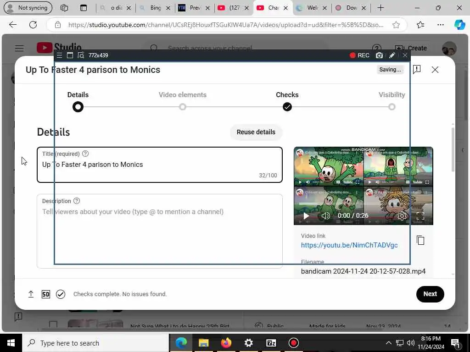Open Firefox from the taskbar

(226, 343)
